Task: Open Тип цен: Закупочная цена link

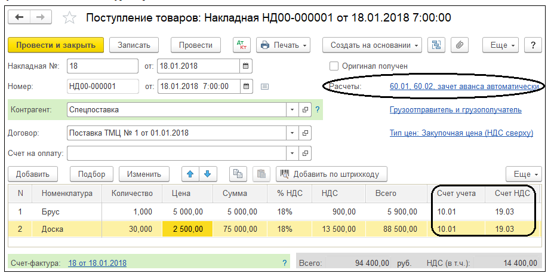Action: tap(461, 133)
